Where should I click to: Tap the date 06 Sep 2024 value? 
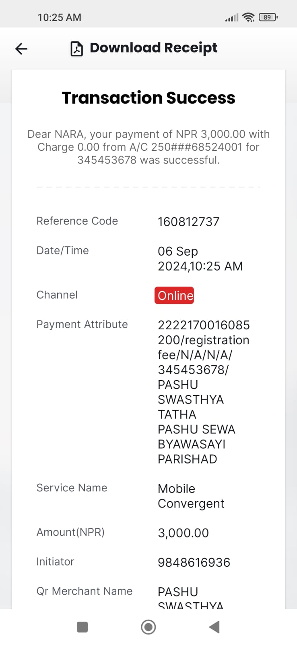[200, 258]
